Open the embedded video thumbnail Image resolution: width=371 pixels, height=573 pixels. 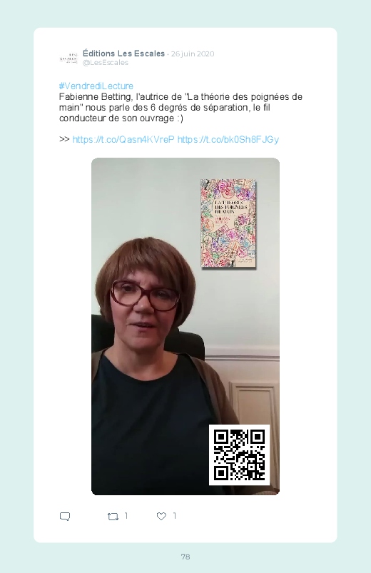[185, 326]
